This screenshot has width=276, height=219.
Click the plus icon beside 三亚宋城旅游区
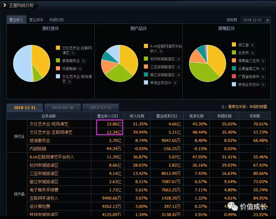[178, 67]
